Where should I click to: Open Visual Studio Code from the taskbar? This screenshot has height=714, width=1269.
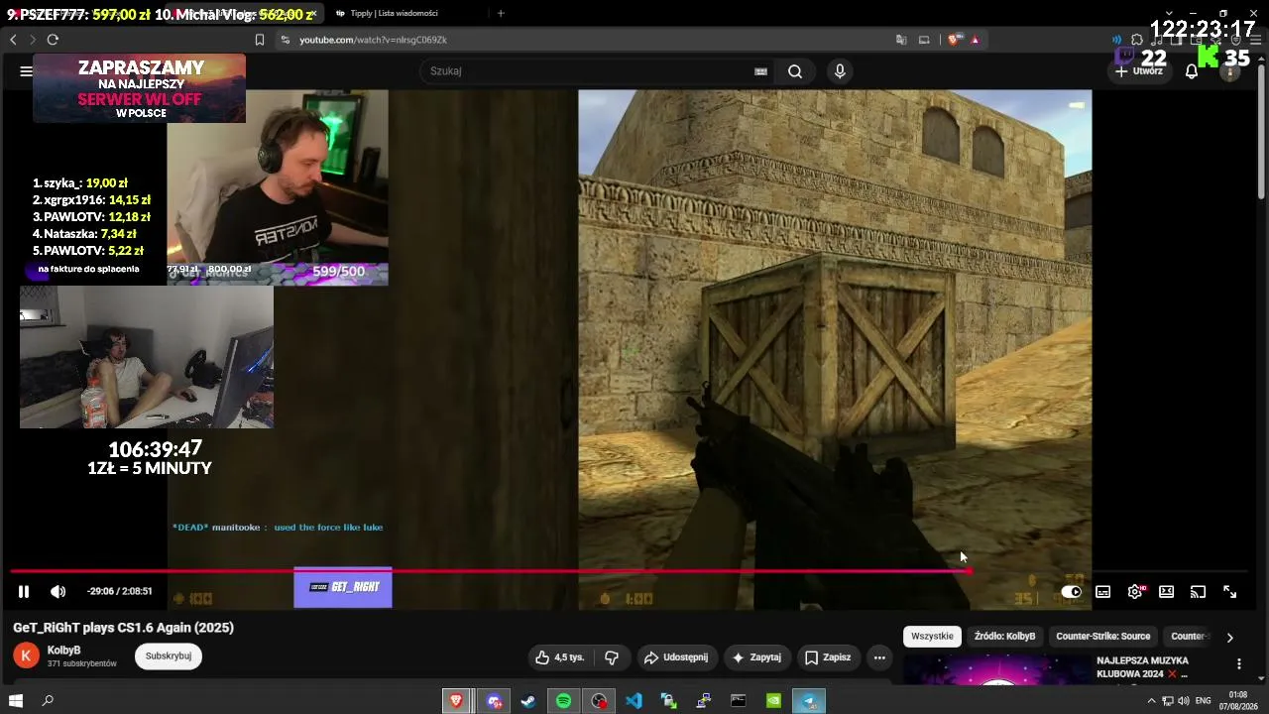(x=634, y=701)
